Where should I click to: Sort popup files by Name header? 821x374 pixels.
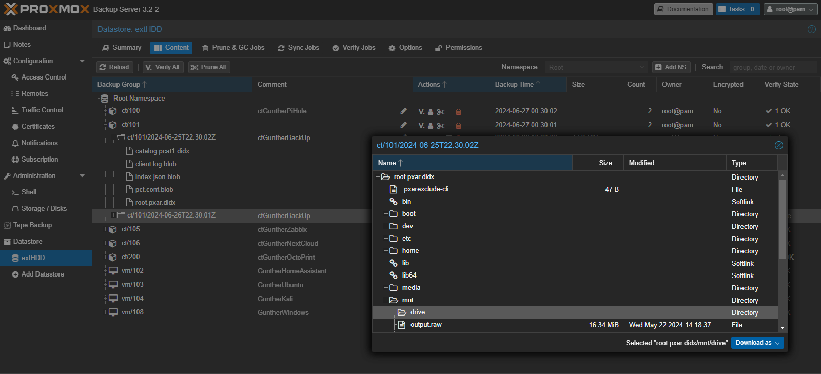click(x=472, y=163)
